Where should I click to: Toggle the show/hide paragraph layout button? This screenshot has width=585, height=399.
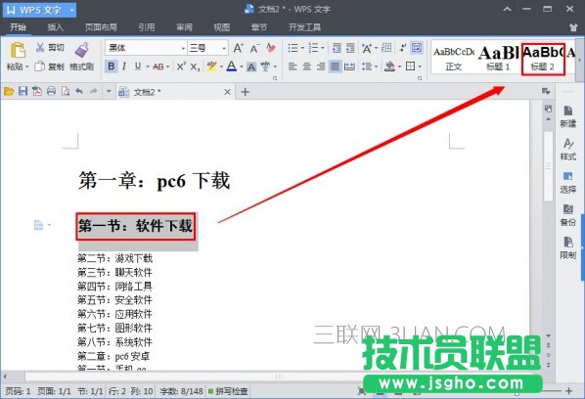[x=417, y=48]
